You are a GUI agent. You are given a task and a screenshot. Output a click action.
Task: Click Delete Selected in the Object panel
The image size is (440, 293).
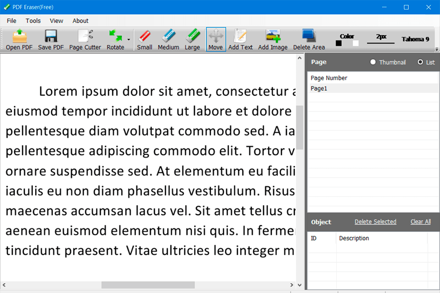coord(375,222)
